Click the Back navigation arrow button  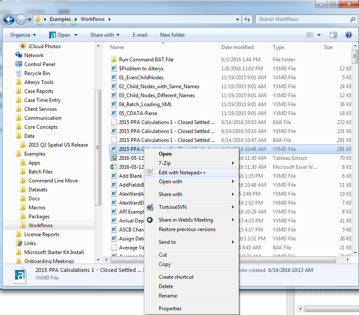[x=9, y=20]
